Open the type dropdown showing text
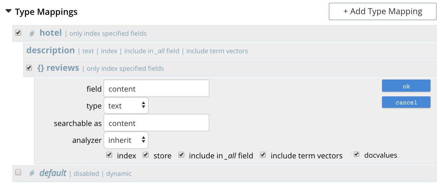 [x=126, y=106]
